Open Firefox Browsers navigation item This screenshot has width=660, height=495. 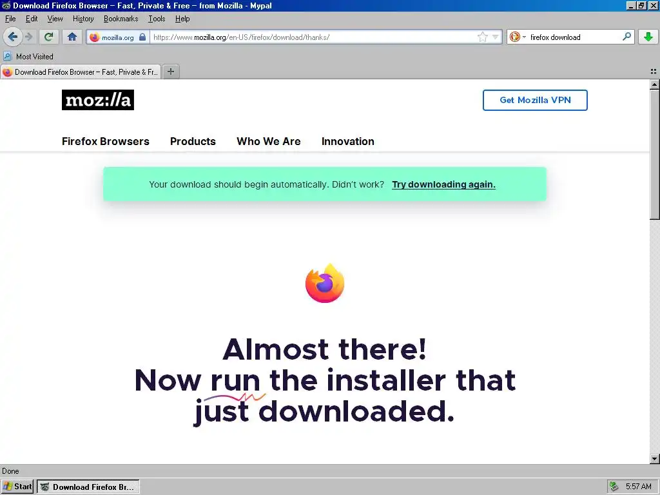tap(106, 141)
